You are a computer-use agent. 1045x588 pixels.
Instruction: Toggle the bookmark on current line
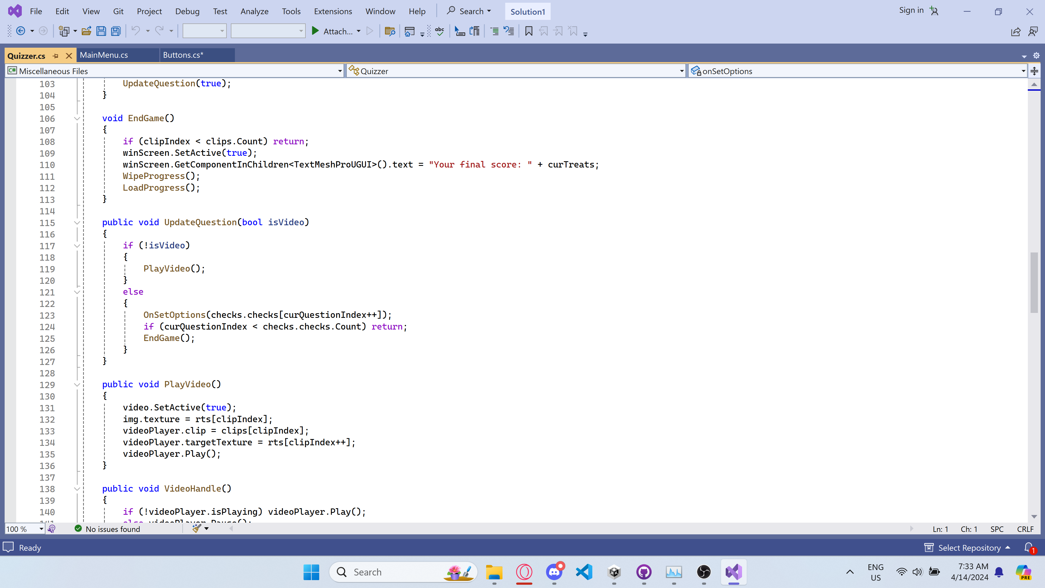pos(529,31)
